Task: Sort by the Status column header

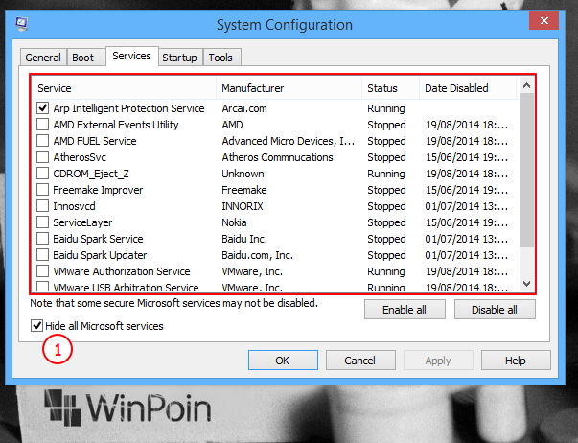Action: (391, 88)
